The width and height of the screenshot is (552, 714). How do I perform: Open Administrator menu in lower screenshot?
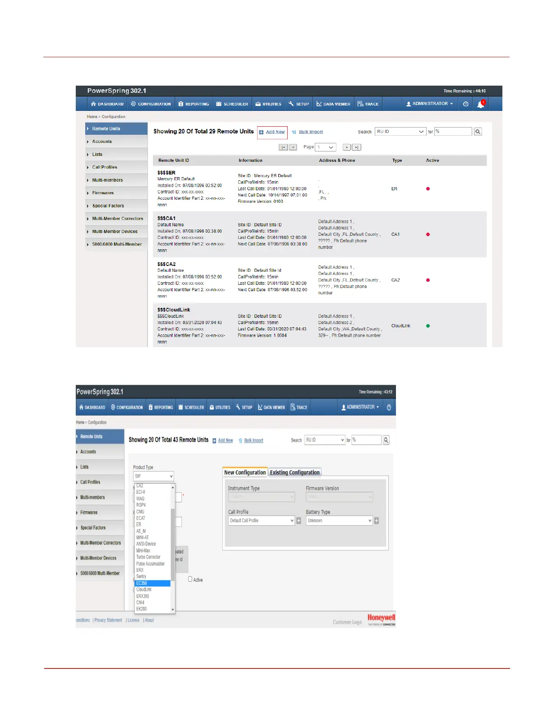(360, 407)
